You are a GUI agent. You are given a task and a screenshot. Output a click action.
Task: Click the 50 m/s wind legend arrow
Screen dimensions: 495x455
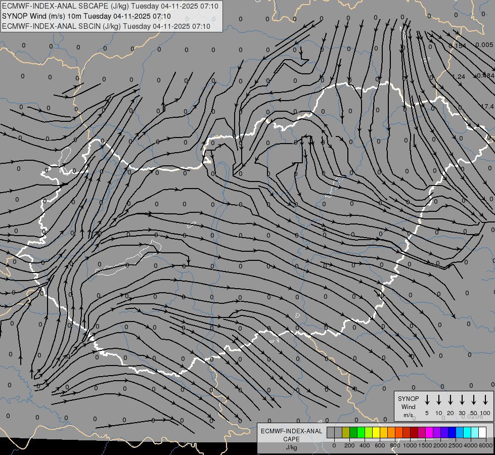pos(474,399)
